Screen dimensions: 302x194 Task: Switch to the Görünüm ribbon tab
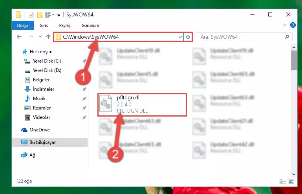pyautogui.click(x=90, y=25)
